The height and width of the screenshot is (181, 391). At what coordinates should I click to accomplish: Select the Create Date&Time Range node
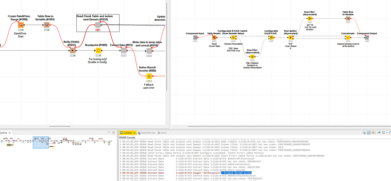click(x=21, y=26)
